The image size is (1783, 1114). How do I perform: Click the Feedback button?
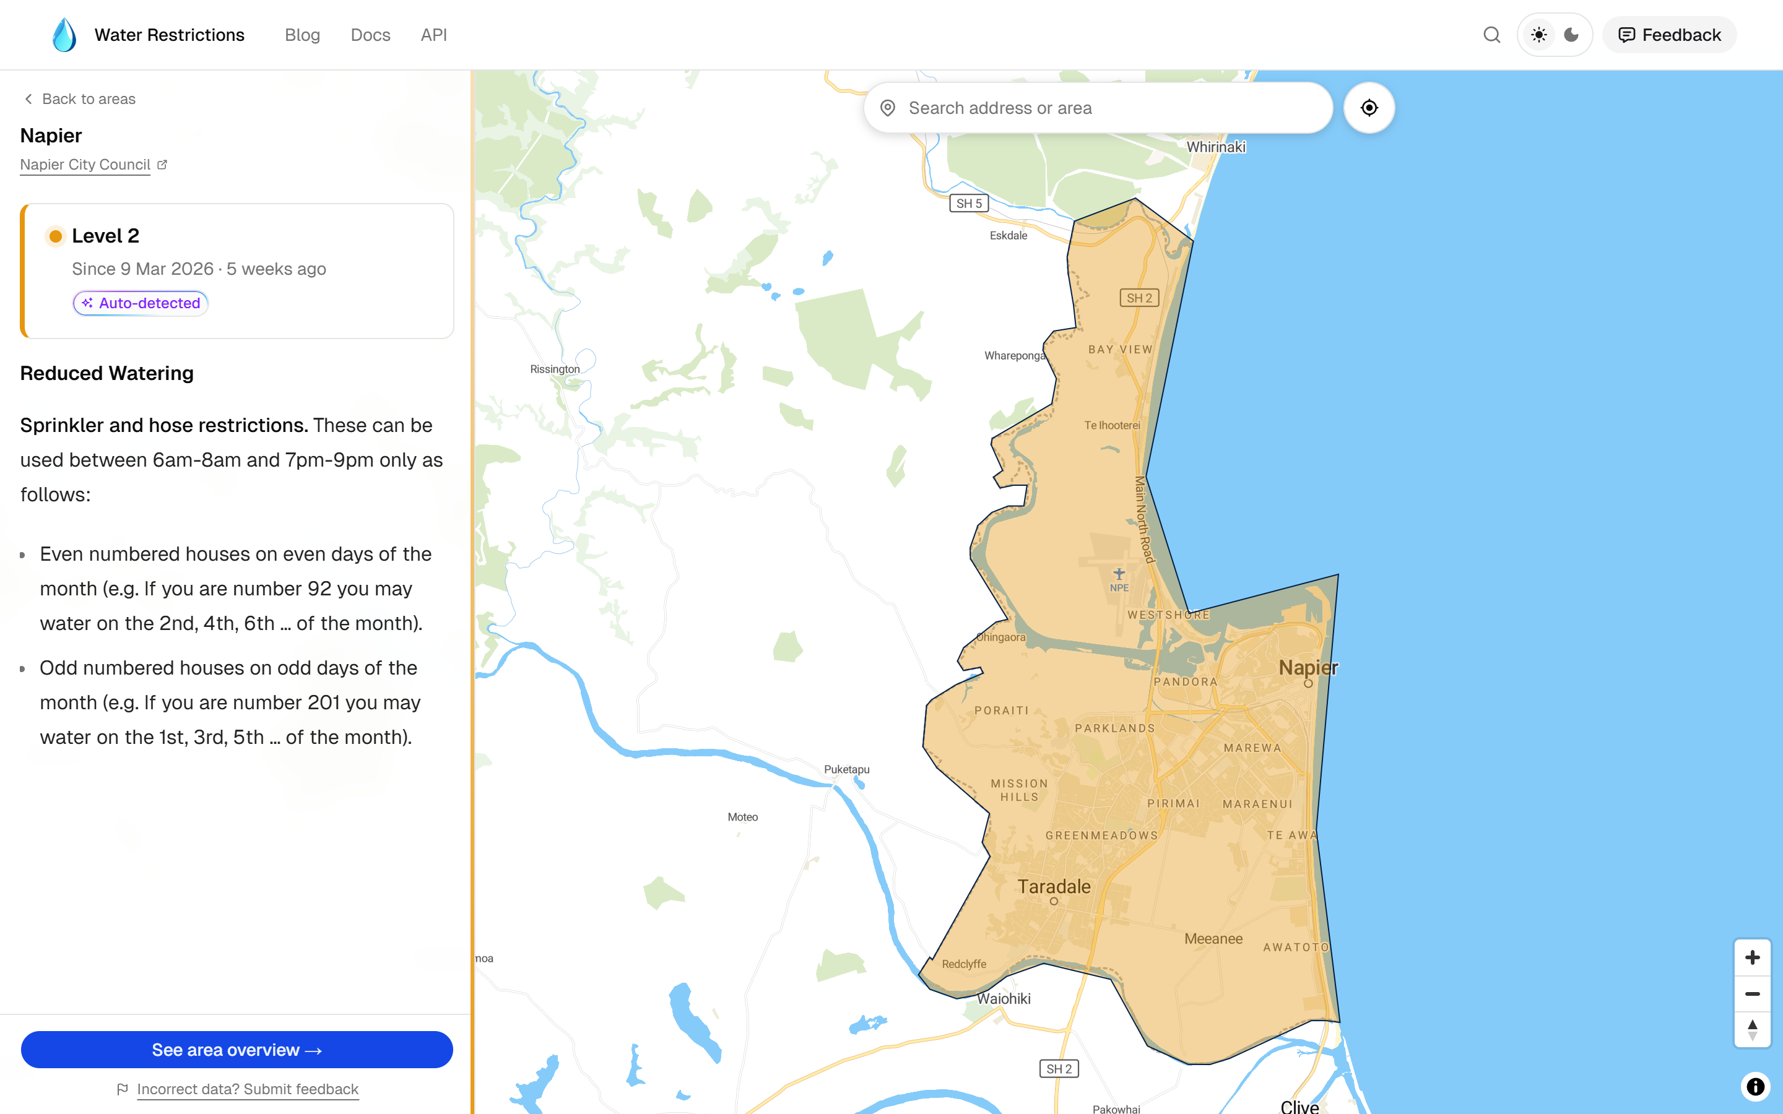click(1669, 35)
